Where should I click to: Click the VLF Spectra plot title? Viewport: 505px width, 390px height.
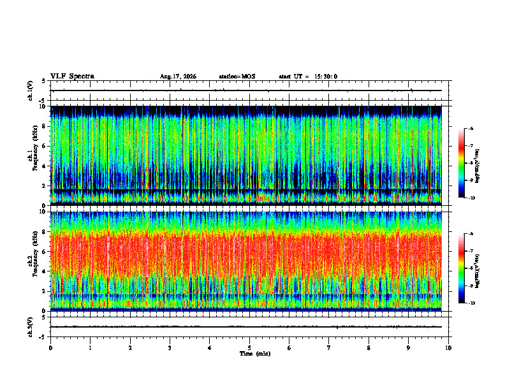coord(72,76)
